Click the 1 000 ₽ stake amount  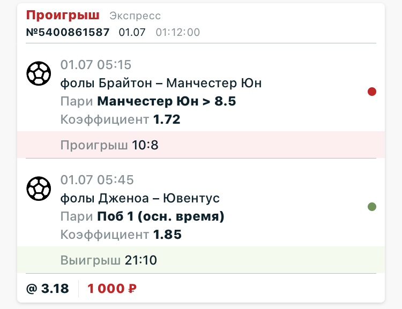pyautogui.click(x=112, y=289)
